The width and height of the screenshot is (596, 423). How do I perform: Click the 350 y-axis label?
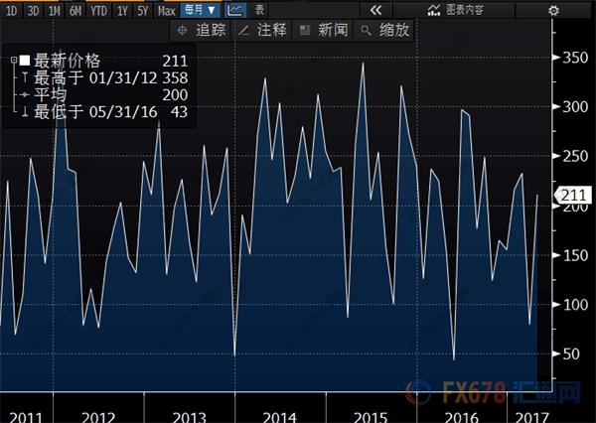(x=575, y=58)
